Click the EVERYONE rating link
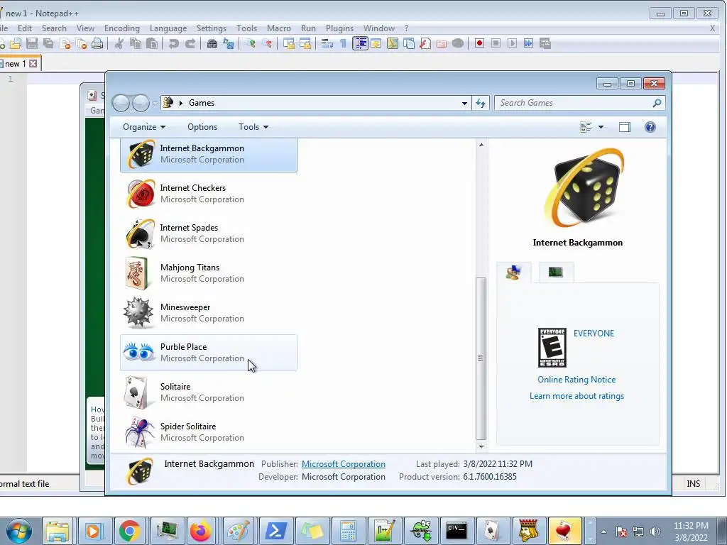Screen dimensions: 727x545 tap(594, 334)
